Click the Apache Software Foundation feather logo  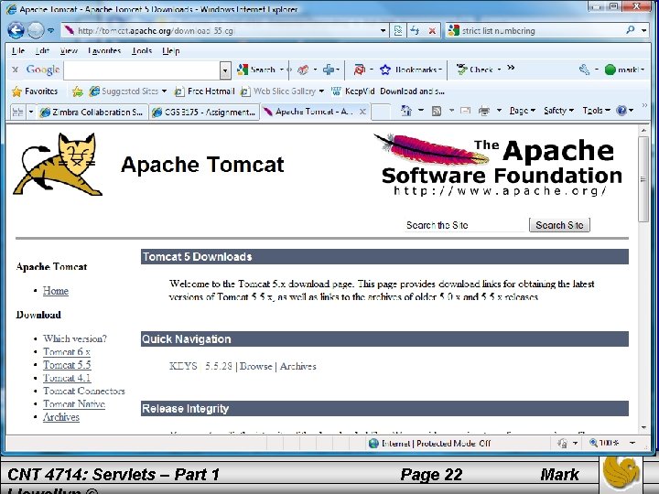499,165
